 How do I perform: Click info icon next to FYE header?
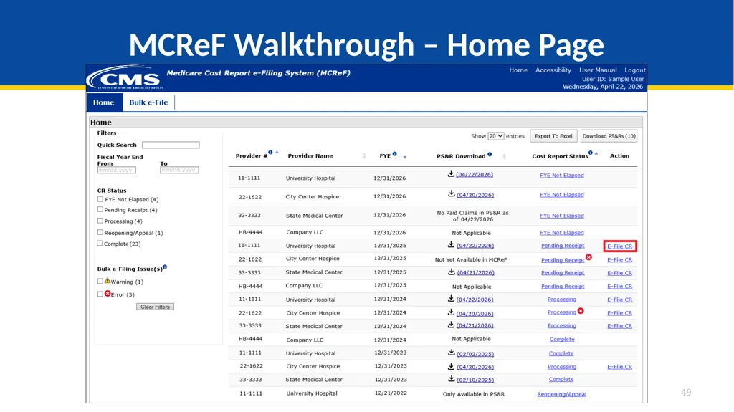[x=395, y=153]
